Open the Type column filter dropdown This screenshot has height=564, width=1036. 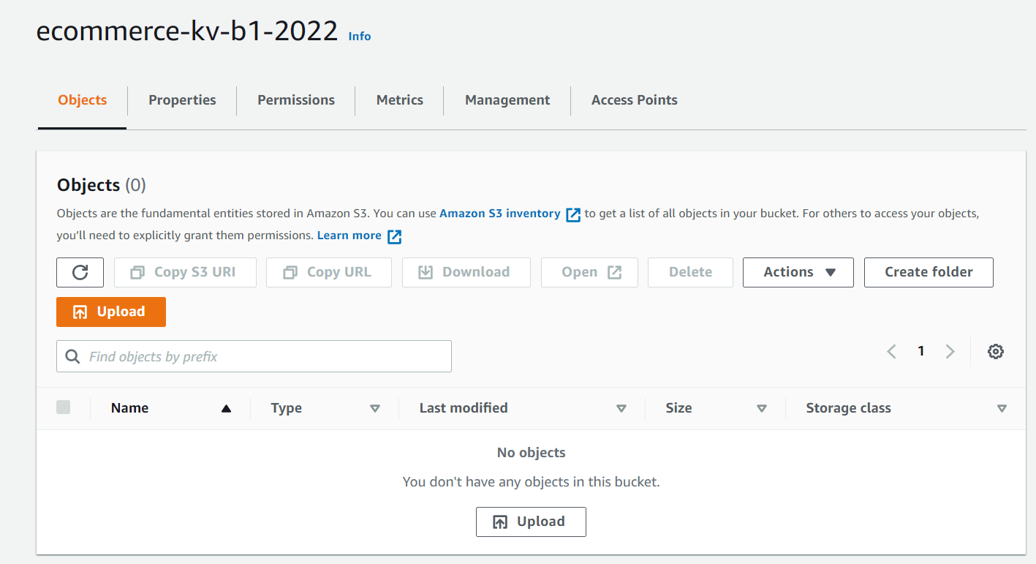pos(375,407)
